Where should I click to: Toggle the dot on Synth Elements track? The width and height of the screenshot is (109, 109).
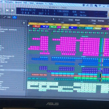pyautogui.click(x=24, y=88)
